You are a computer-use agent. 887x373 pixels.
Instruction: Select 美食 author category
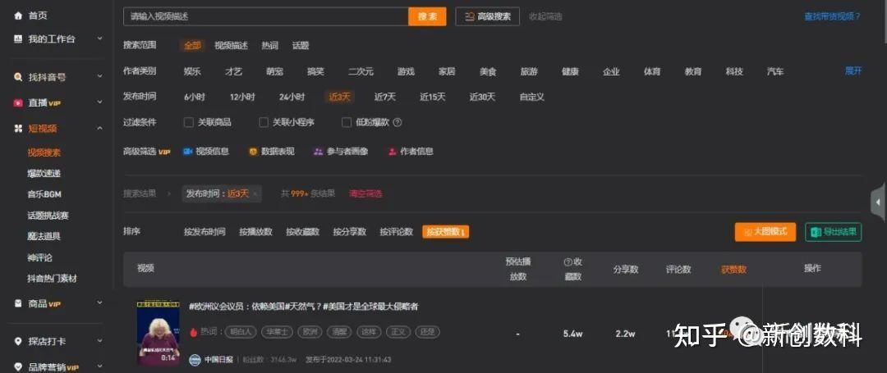(488, 71)
